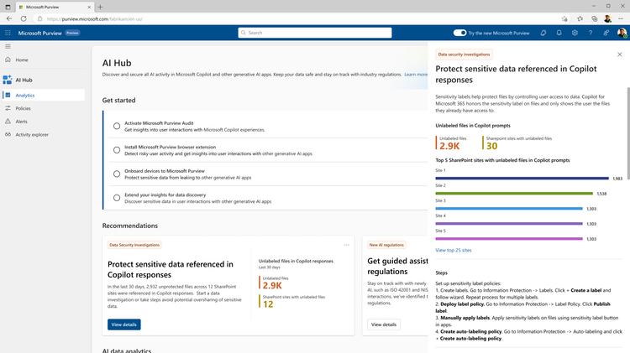Image resolution: width=630 pixels, height=353 pixels.
Task: Click the Policies sliders icon
Action: [x=8, y=108]
